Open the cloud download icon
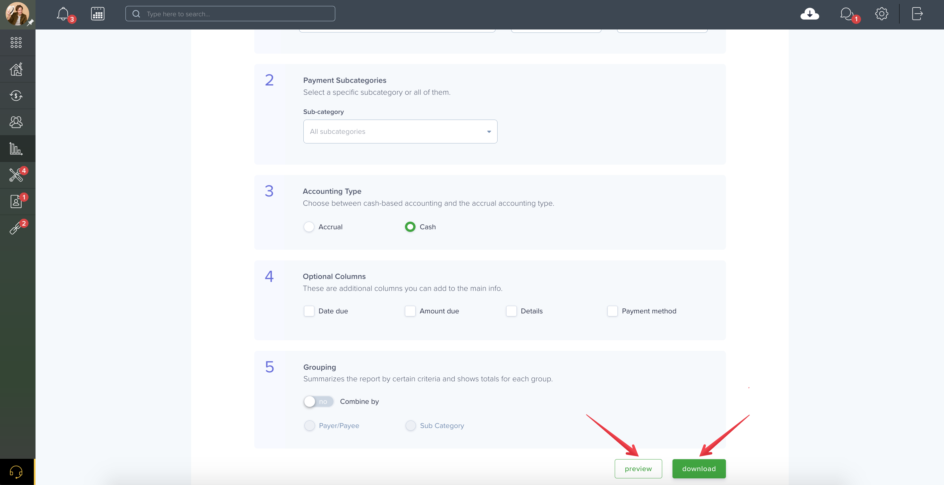The height and width of the screenshot is (485, 944). tap(810, 14)
